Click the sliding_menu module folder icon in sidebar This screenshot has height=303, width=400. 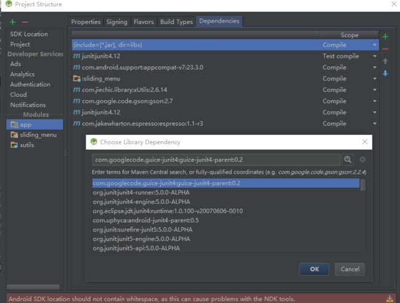coord(14,134)
